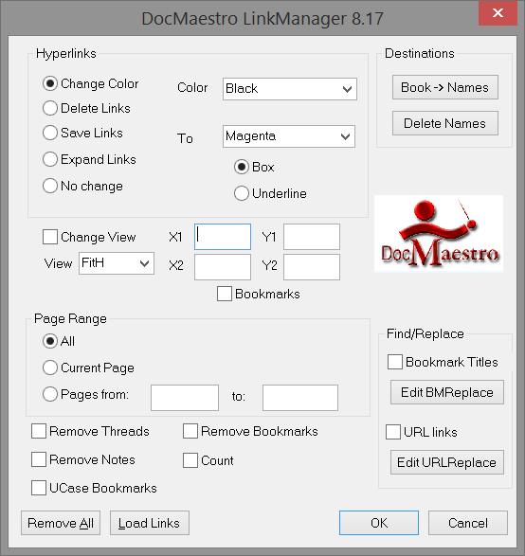Open the To dropdown showing Magenta
525x556 pixels.
[x=289, y=136]
